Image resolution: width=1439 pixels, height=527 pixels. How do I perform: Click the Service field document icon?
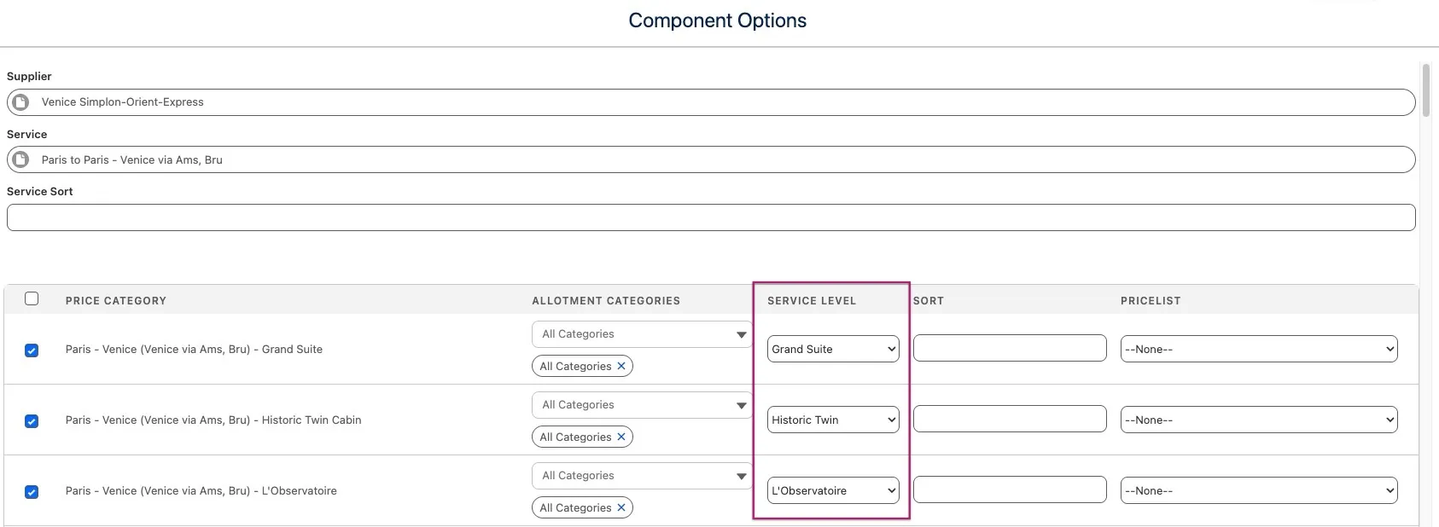pos(20,159)
